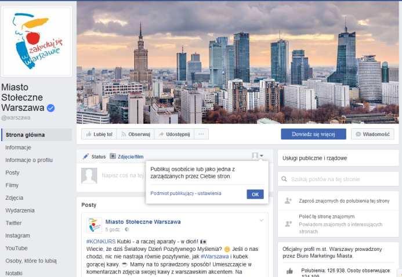Click OK in the publishing popup

point(255,195)
